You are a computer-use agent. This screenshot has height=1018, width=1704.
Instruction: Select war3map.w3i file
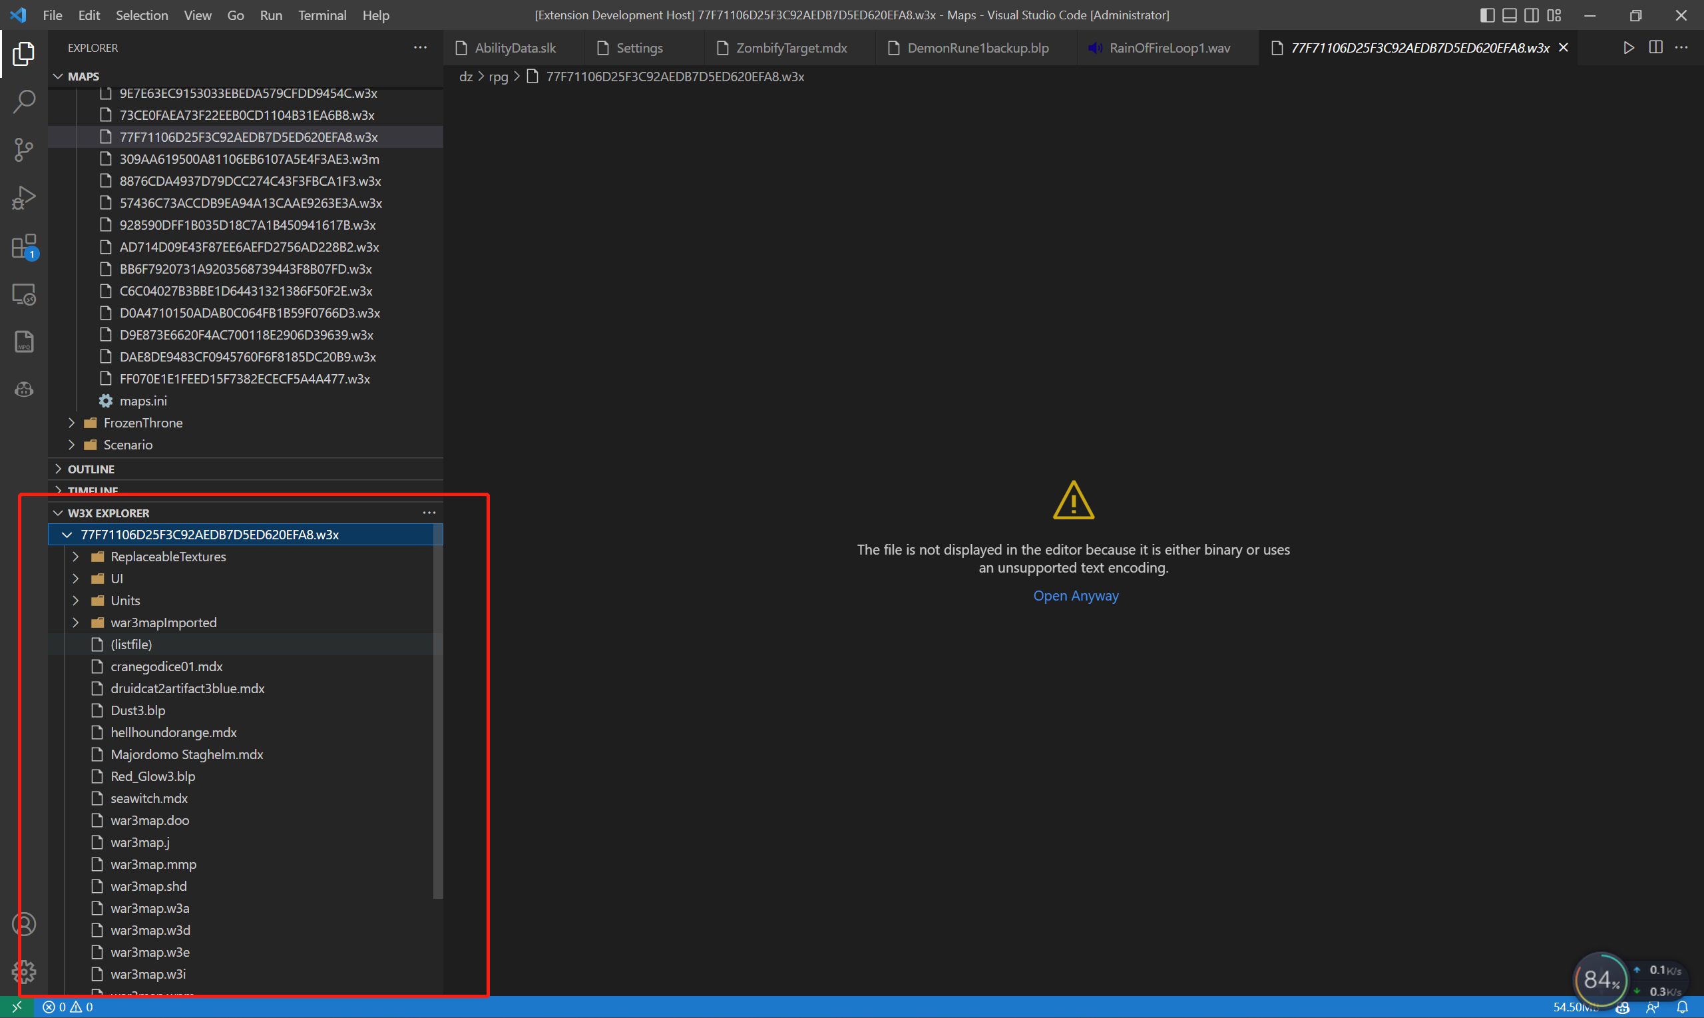[x=246, y=973]
